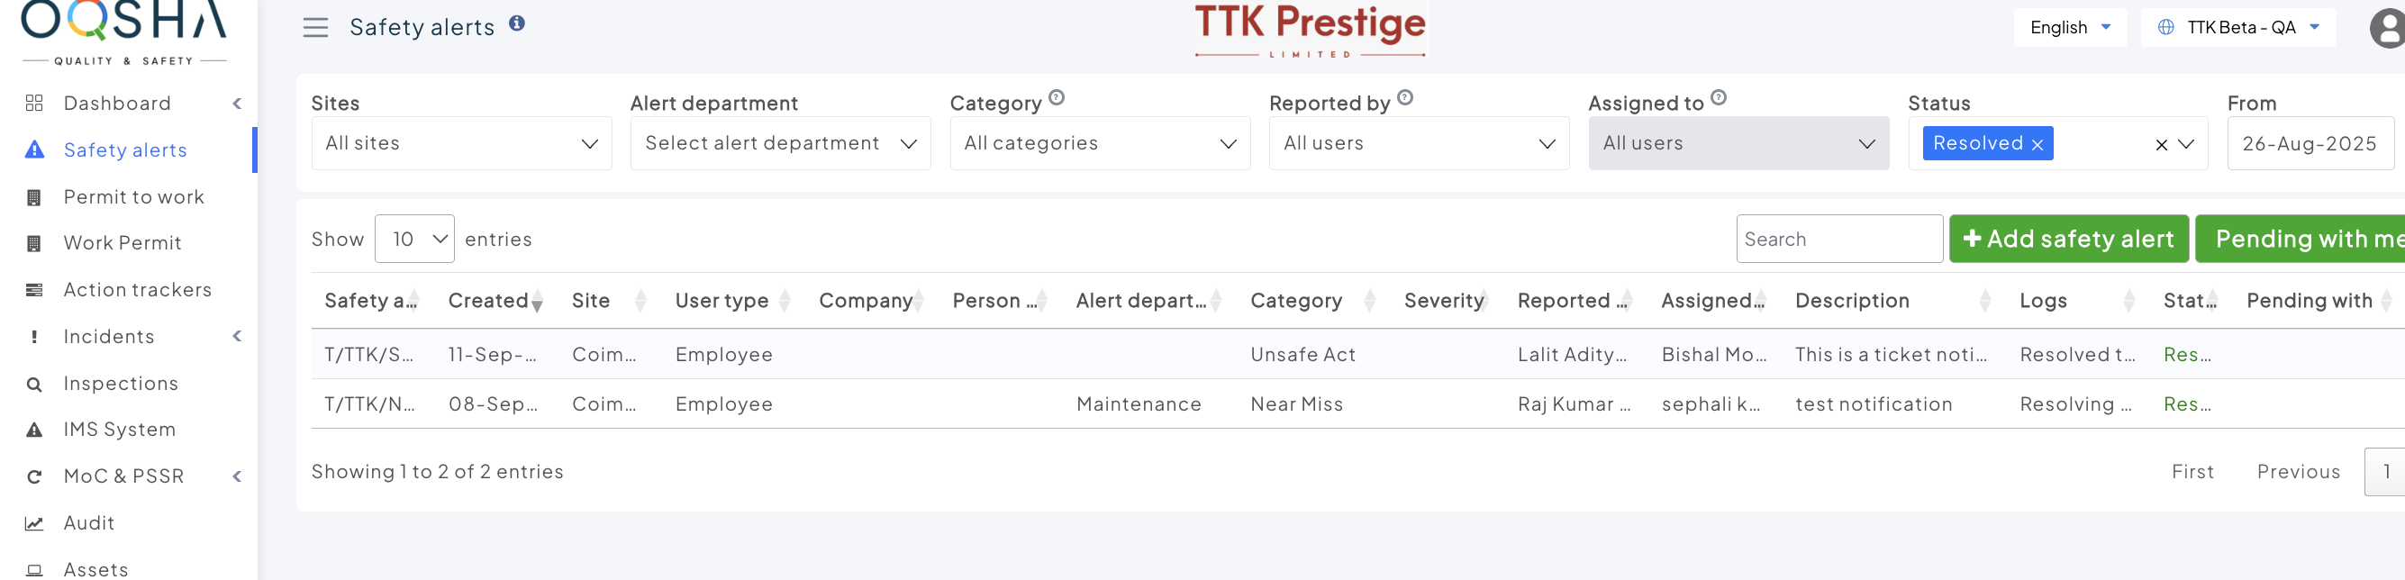Click the info icon beside Safety alerts title

click(x=516, y=23)
